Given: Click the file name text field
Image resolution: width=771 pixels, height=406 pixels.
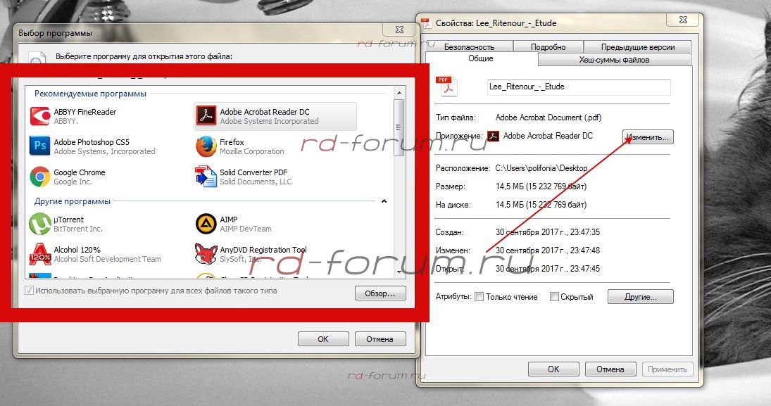Looking at the screenshot, I should [579, 87].
